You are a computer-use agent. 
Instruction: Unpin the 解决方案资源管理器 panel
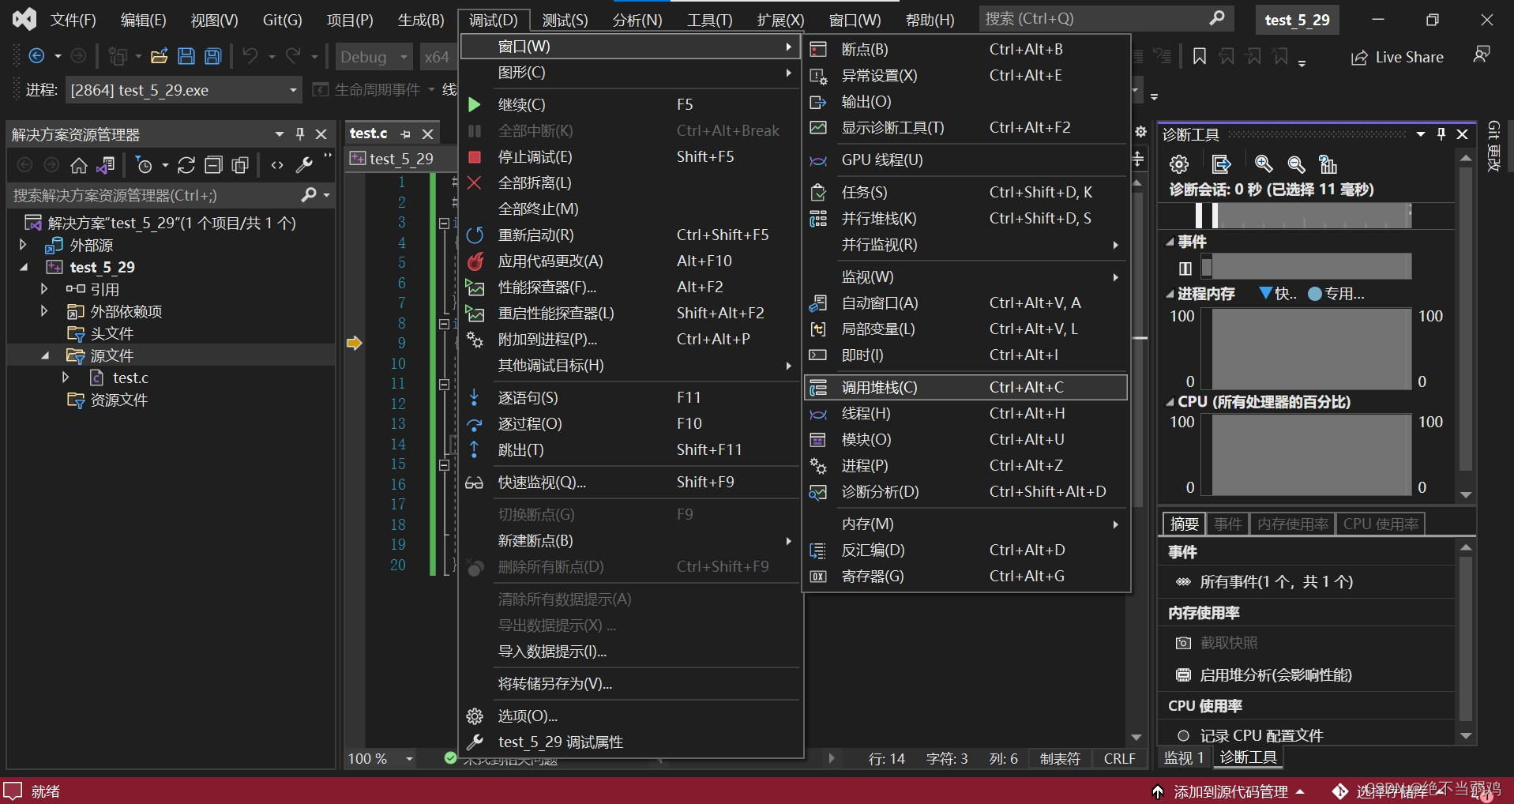[299, 133]
